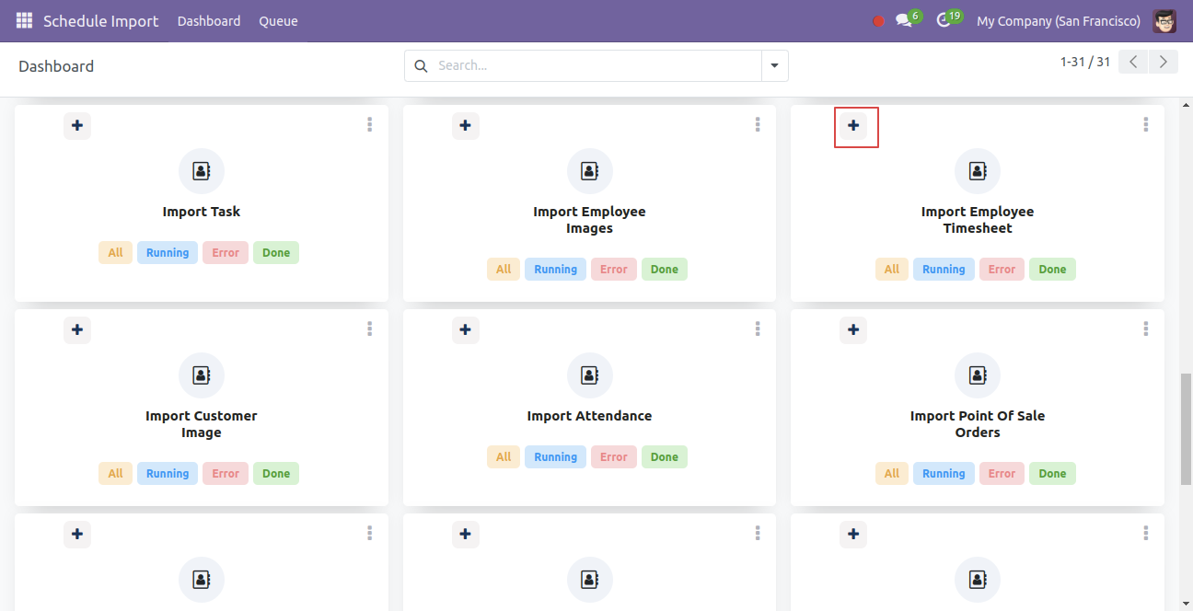The height and width of the screenshot is (611, 1193).
Task: Open kebab menu on Import Task card
Action: pos(369,125)
